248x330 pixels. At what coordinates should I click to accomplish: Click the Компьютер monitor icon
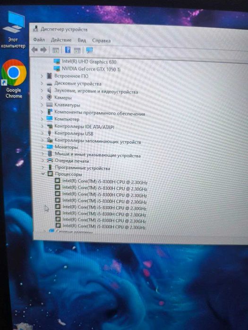click(x=50, y=119)
